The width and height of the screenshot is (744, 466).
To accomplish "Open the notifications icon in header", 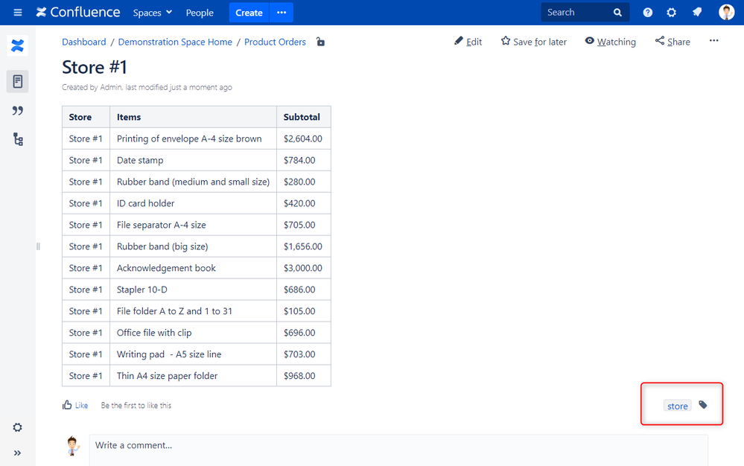I will (696, 13).
